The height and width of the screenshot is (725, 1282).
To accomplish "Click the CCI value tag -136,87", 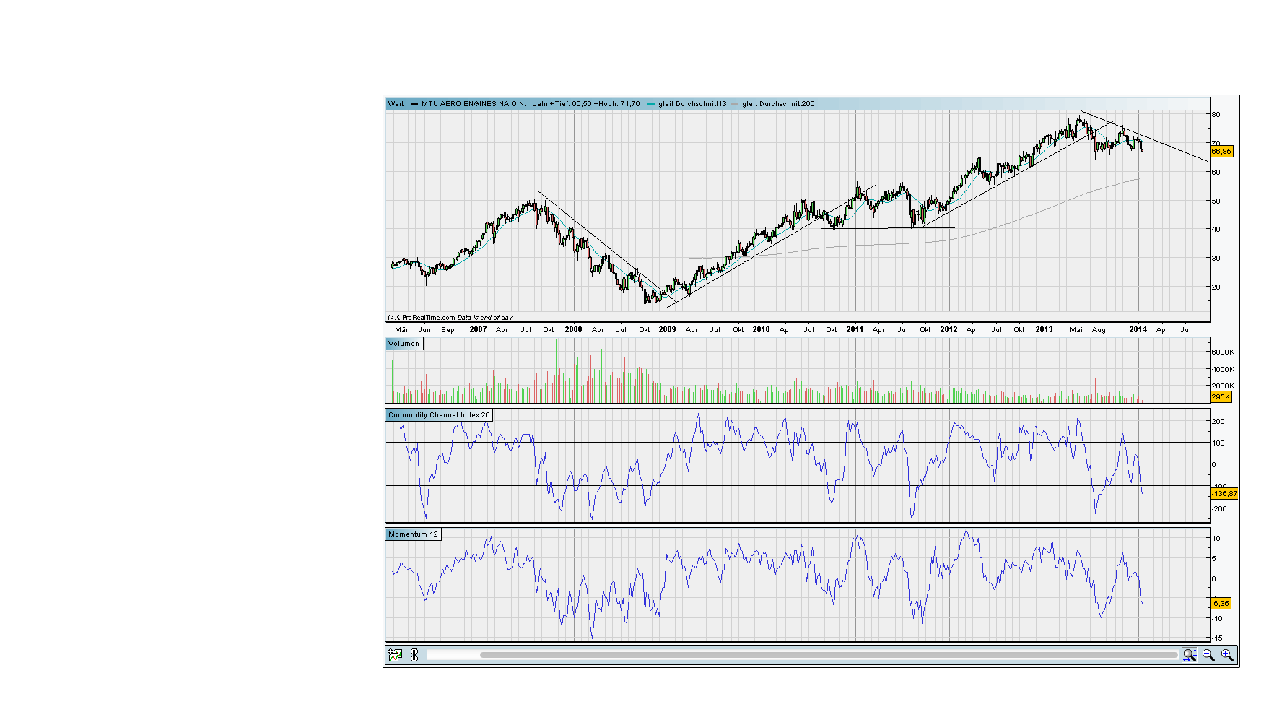I will click(x=1224, y=494).
